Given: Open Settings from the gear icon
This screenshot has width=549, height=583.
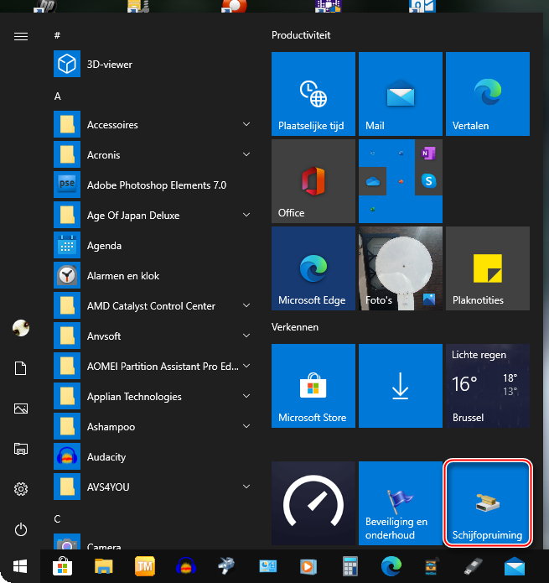Looking at the screenshot, I should click(x=21, y=489).
